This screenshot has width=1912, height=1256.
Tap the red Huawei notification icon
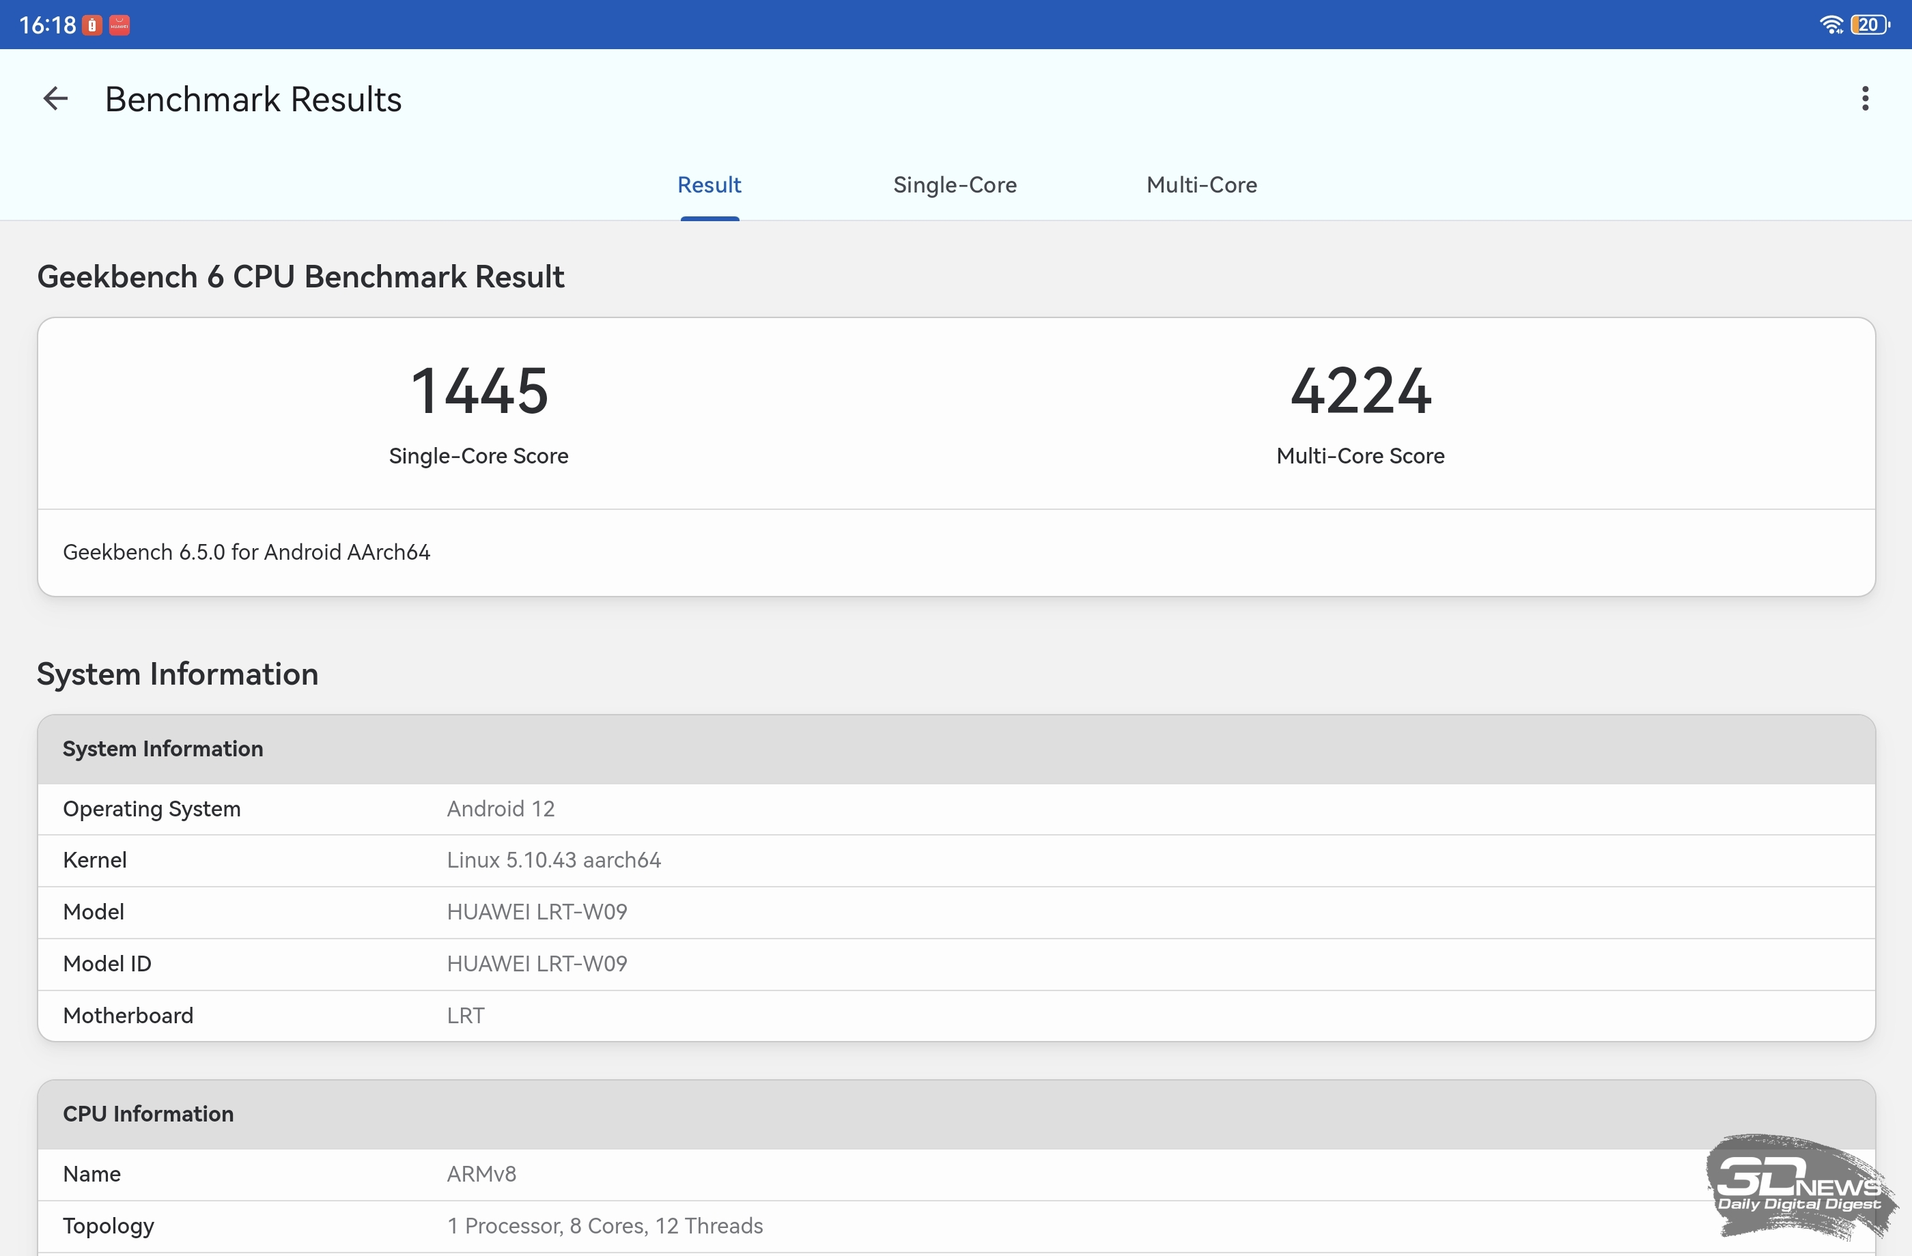(x=119, y=25)
